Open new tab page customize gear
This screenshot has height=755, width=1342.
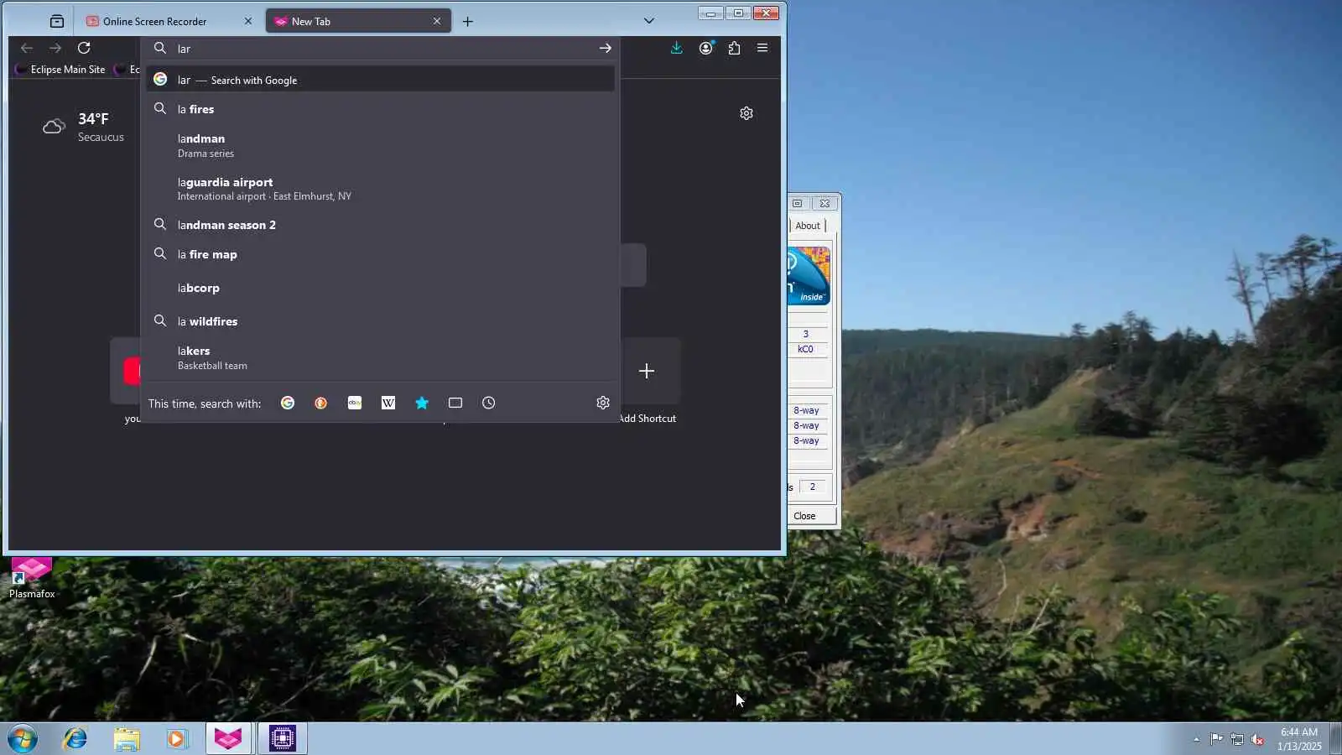(x=746, y=113)
